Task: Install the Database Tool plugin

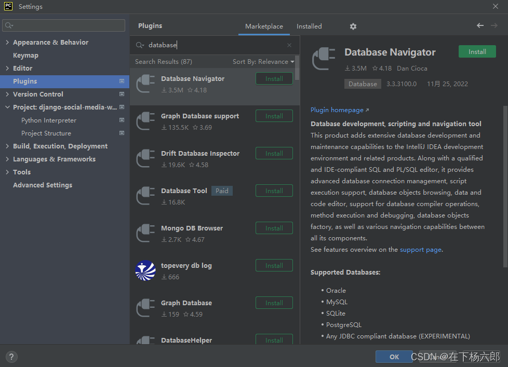Action: pyautogui.click(x=274, y=191)
